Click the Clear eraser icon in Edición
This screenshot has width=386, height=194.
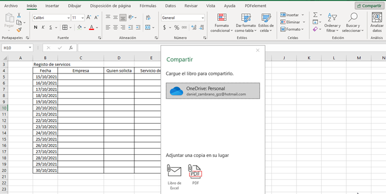315,29
